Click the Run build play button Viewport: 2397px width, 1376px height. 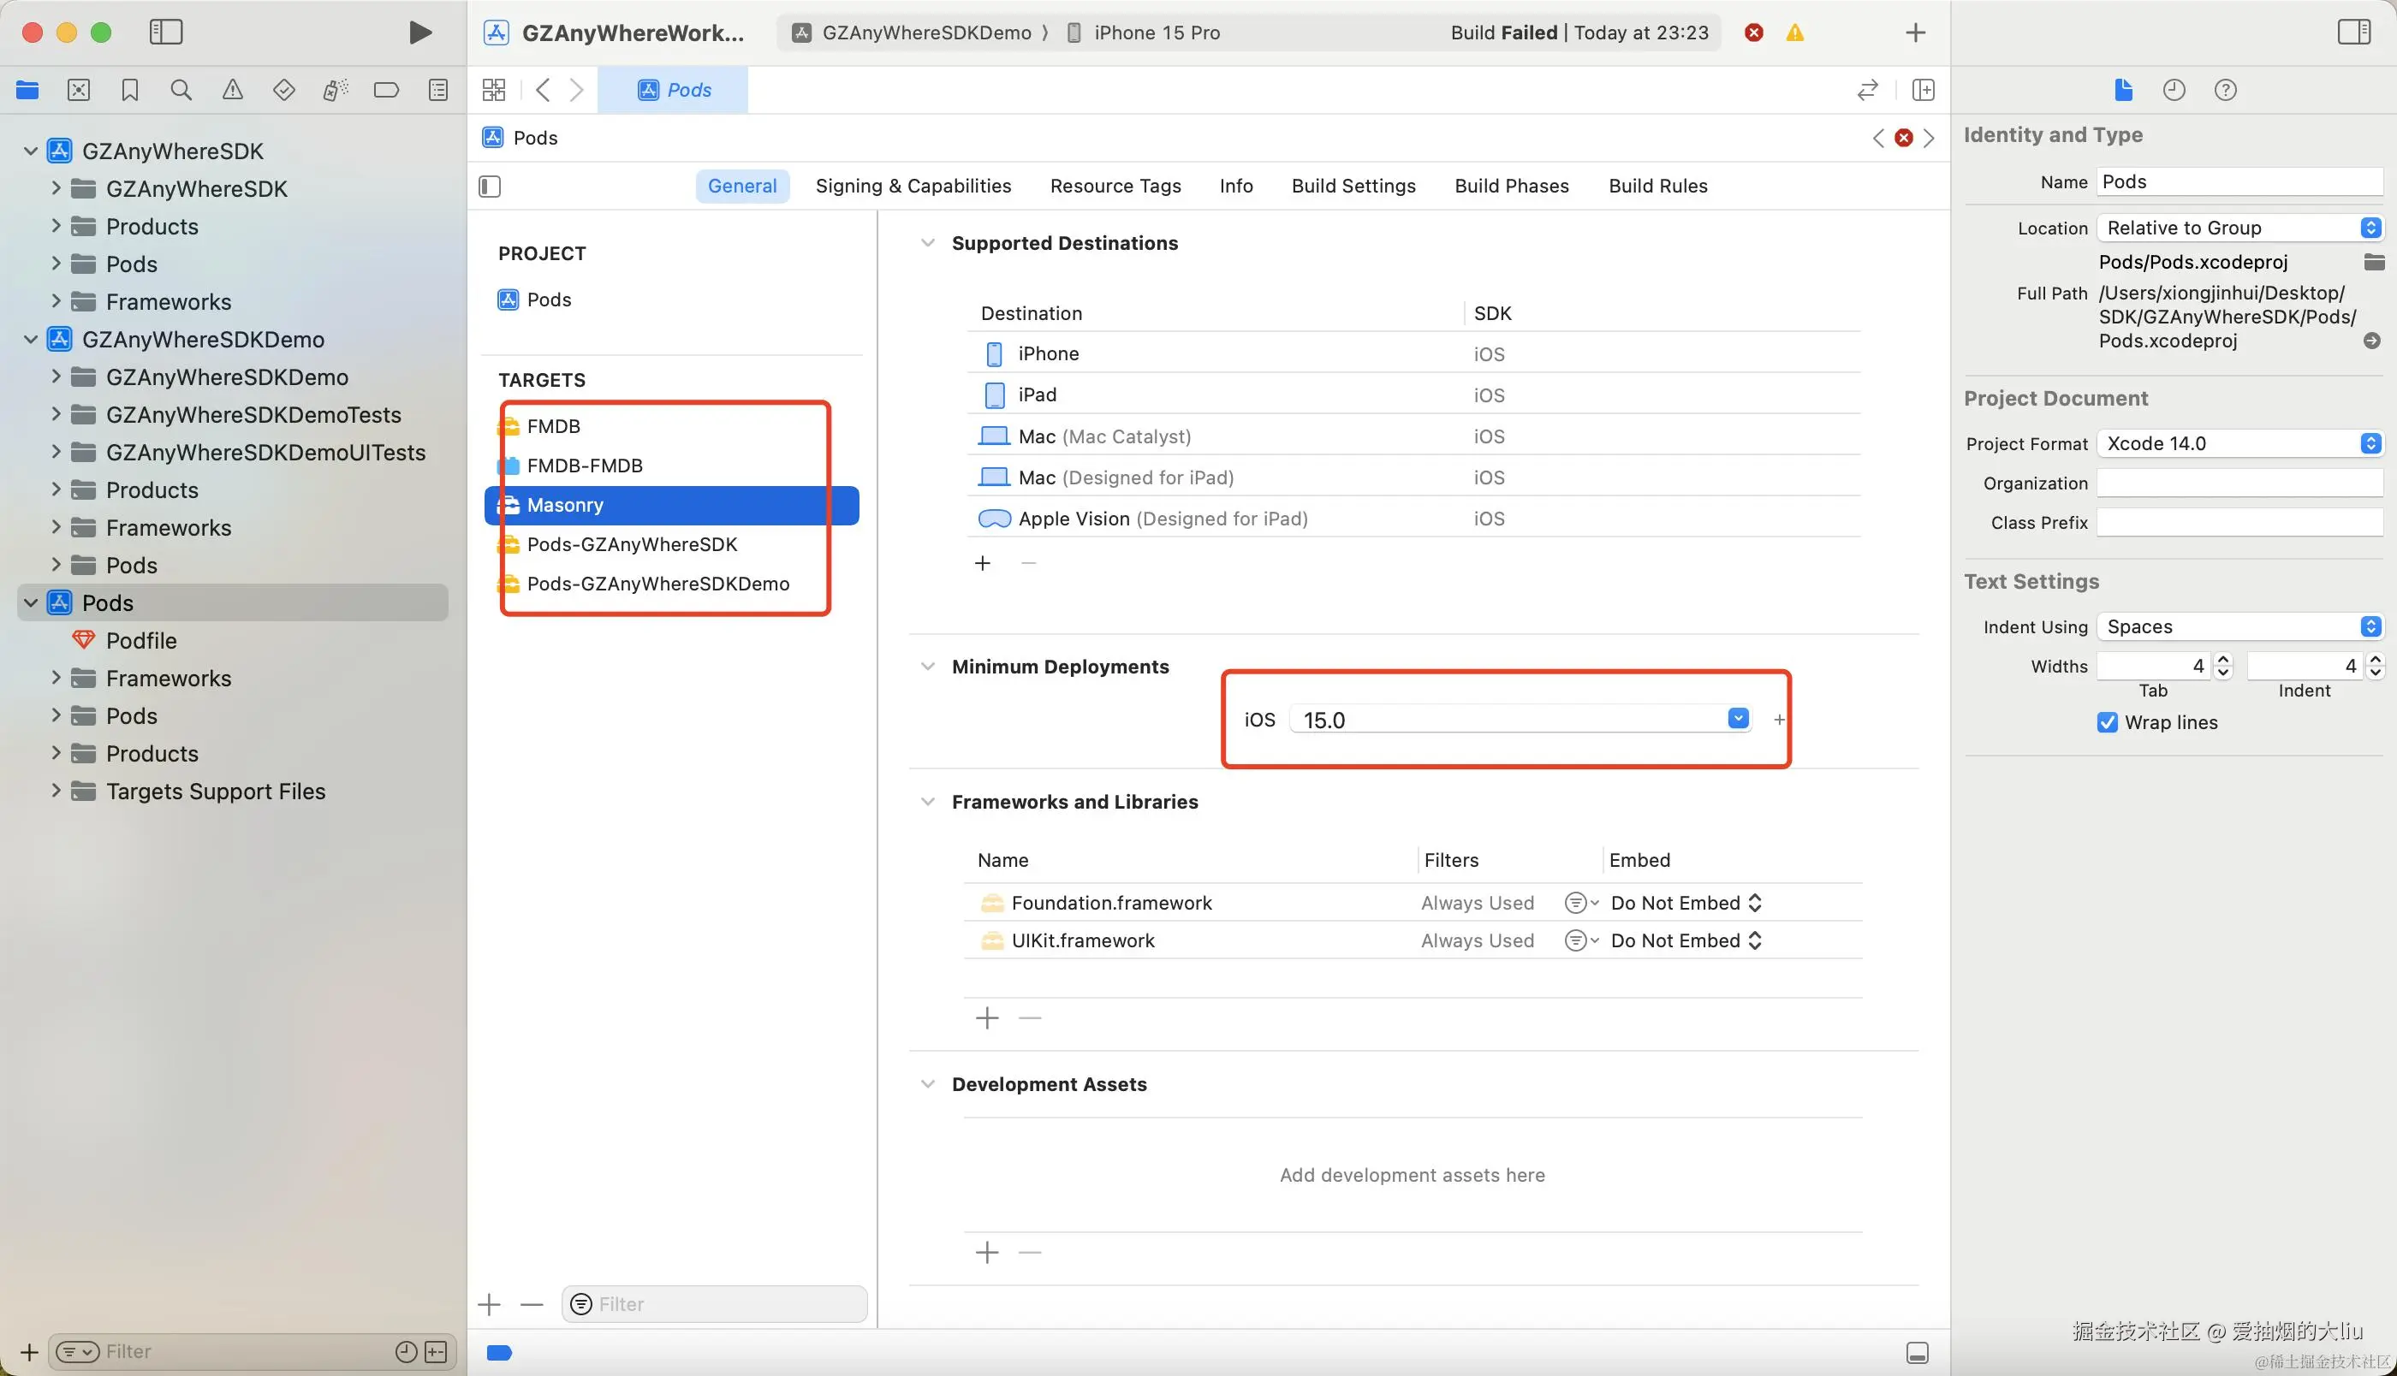pos(419,33)
